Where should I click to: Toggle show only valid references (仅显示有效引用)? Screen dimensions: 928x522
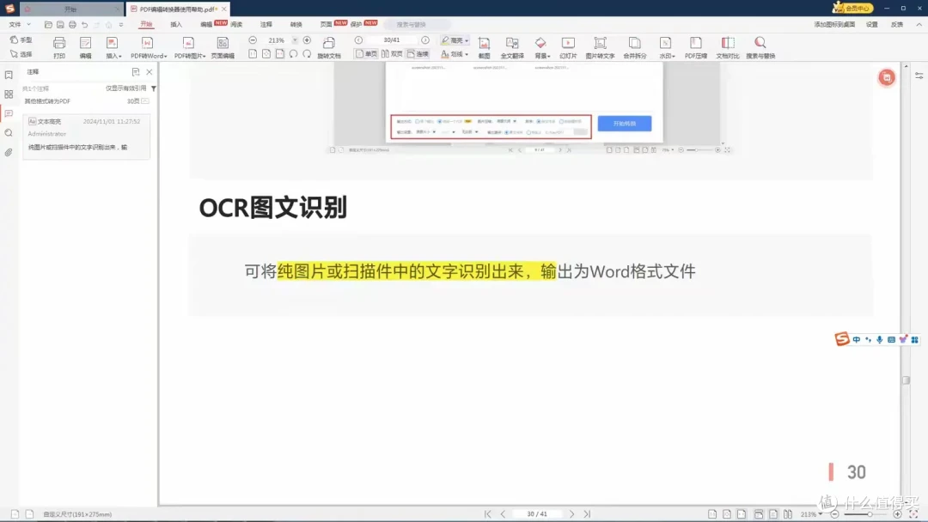126,88
